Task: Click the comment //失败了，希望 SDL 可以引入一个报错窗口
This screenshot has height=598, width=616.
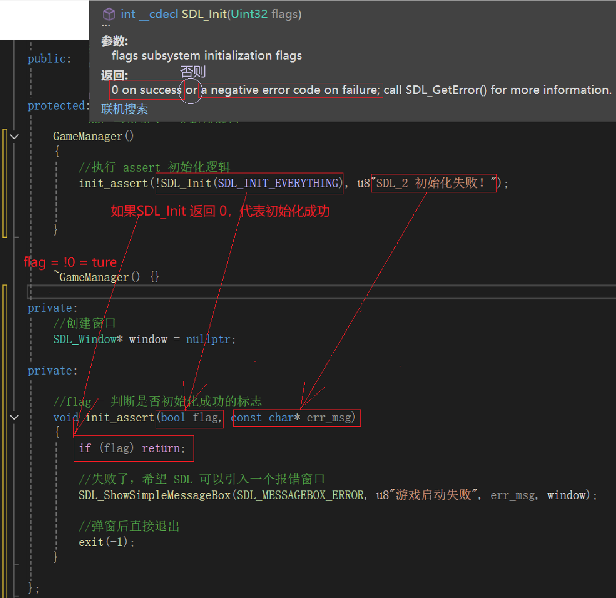Action: point(202,479)
